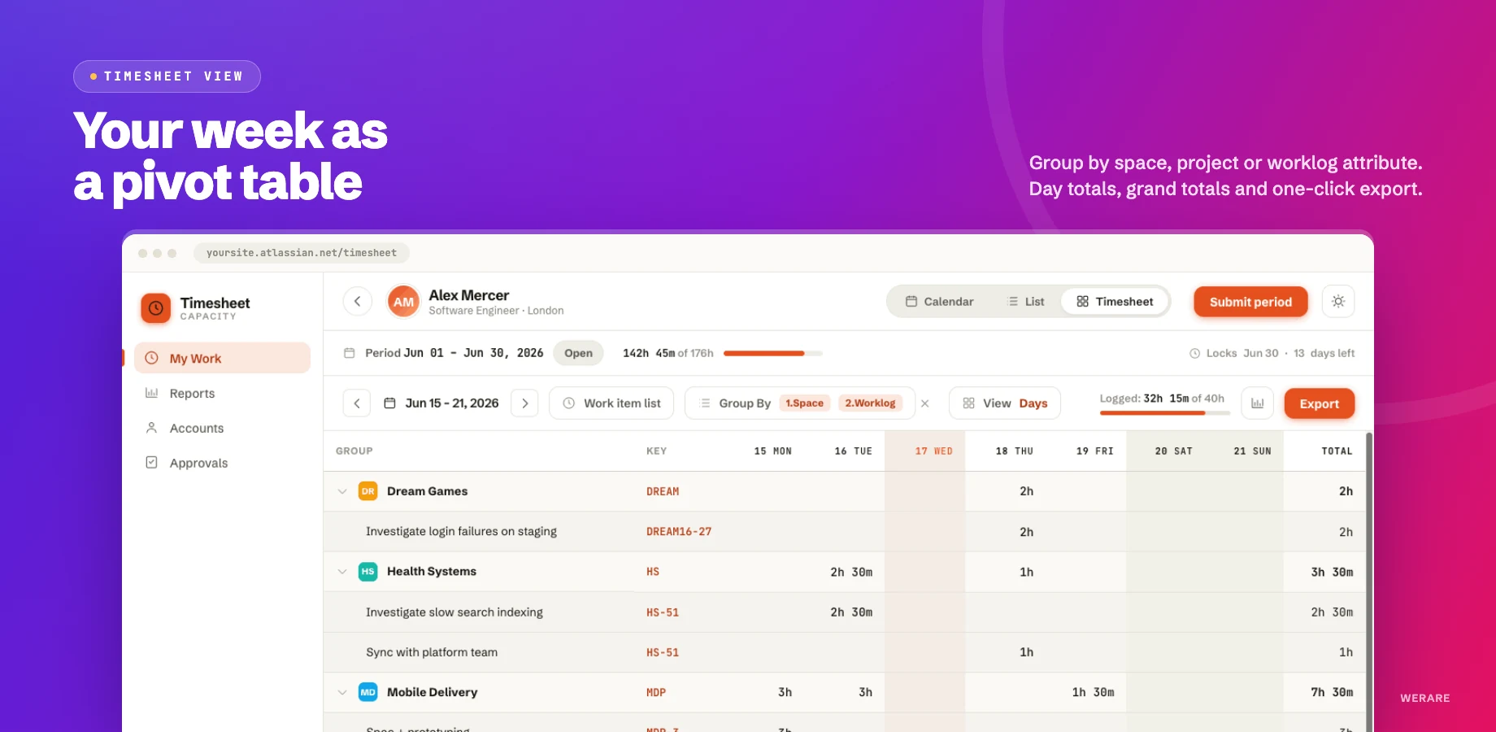
Task: Clear the Group By selection with X
Action: 924,403
